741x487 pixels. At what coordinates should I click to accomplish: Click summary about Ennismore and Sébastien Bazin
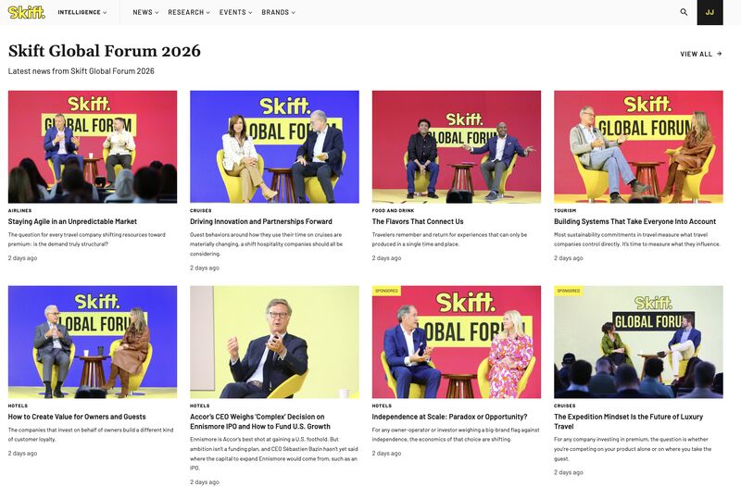pos(274,454)
